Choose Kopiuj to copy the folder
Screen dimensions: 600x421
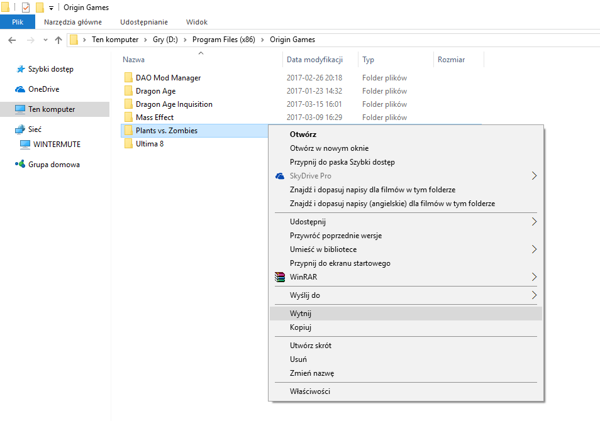(x=406, y=327)
